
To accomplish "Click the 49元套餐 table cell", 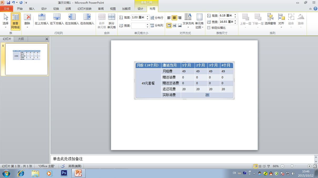I will [148, 83].
